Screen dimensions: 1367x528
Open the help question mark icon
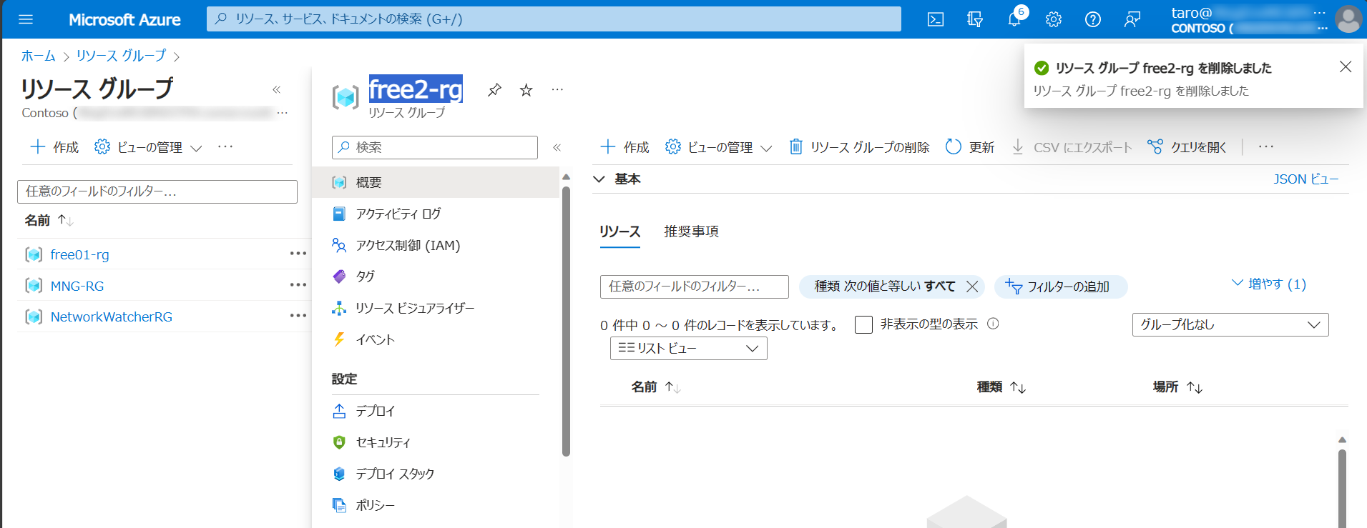pyautogui.click(x=1093, y=19)
